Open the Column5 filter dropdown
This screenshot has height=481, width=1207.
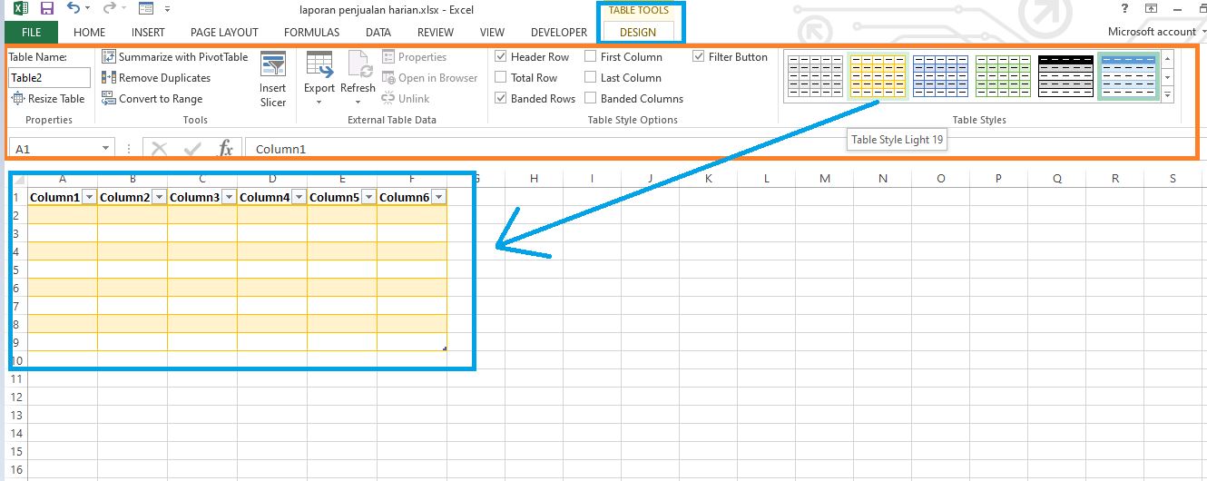pyautogui.click(x=368, y=197)
